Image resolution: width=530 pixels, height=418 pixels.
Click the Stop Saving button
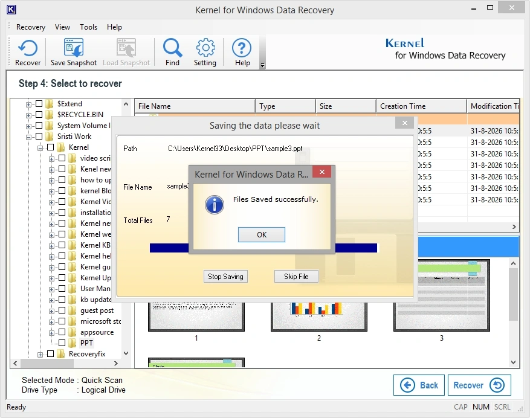(x=225, y=277)
